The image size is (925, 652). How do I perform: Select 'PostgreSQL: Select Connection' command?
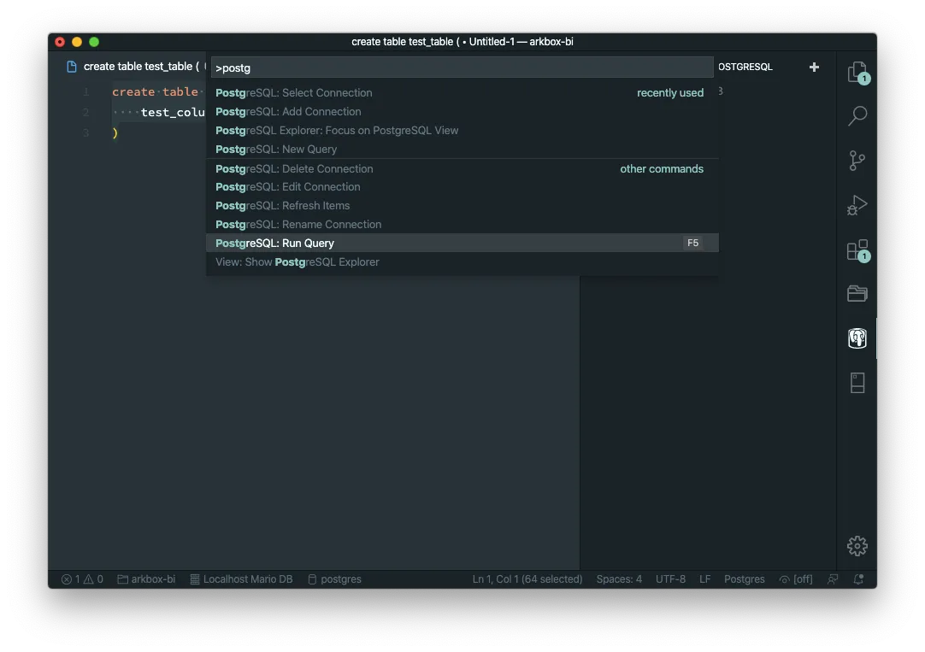[462, 92]
